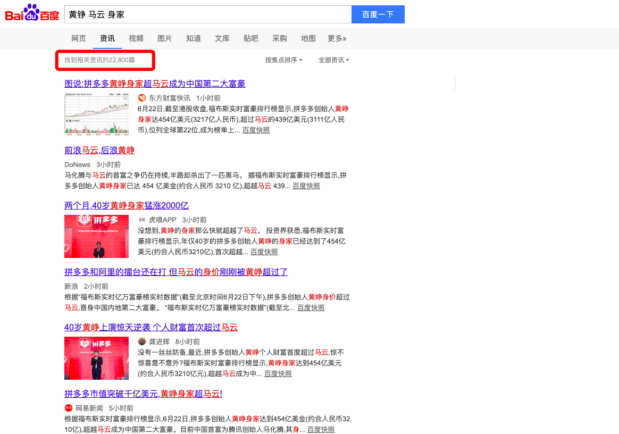Click the search input field
619x434 pixels.
click(207, 14)
